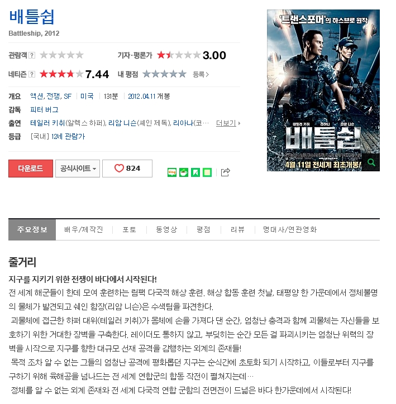Set my rating using the 내 평점 stars

164,74
